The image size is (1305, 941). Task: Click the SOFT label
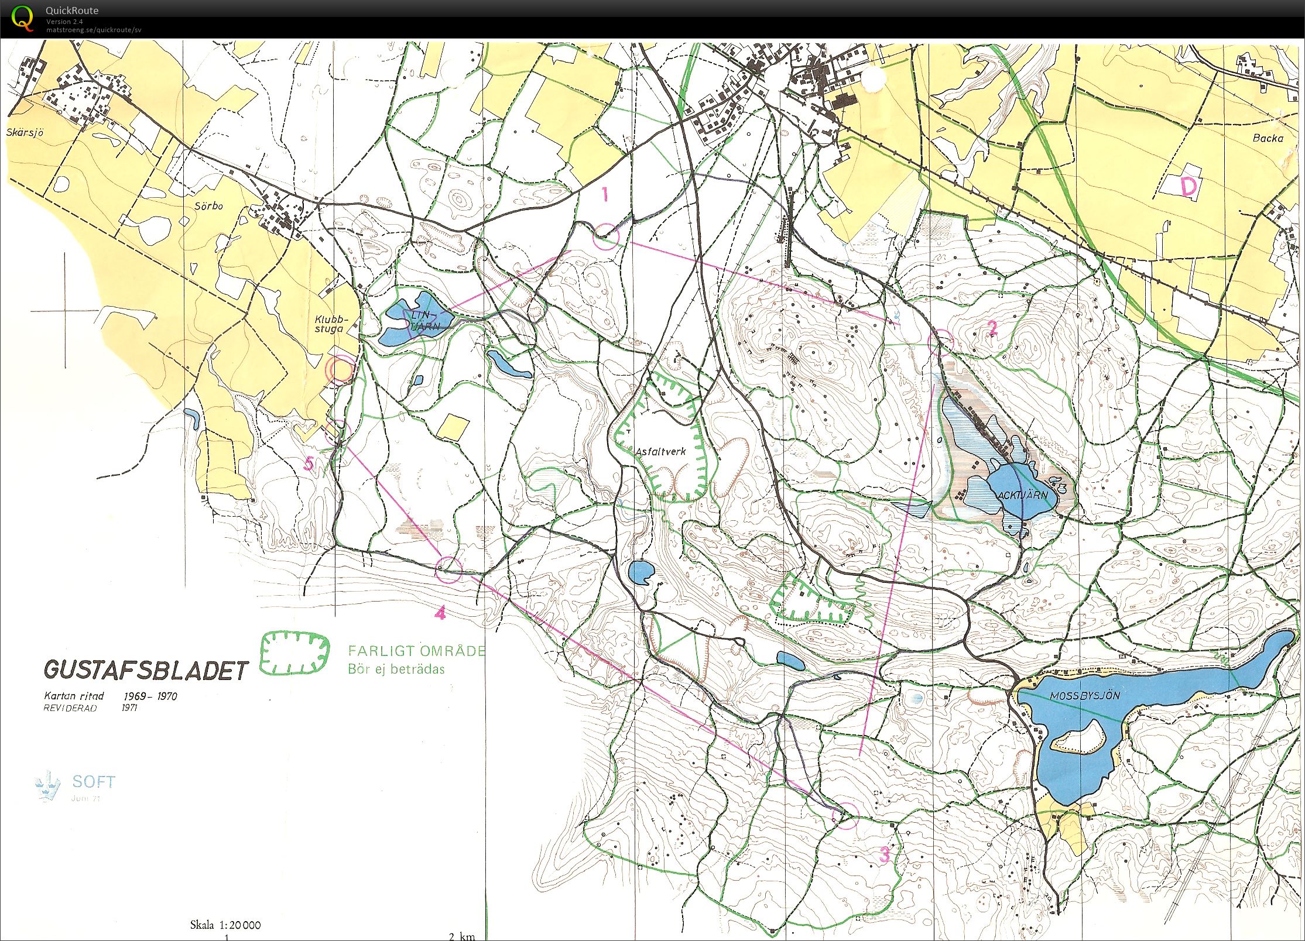click(x=94, y=781)
